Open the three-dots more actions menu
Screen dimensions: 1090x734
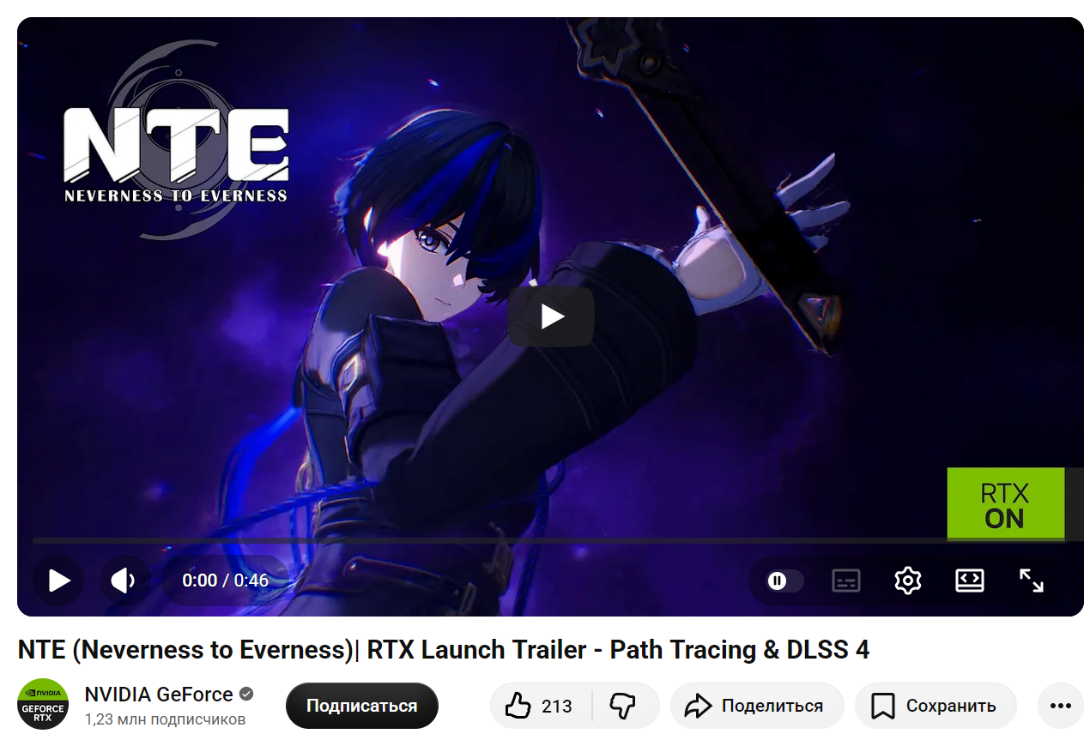click(x=1061, y=706)
